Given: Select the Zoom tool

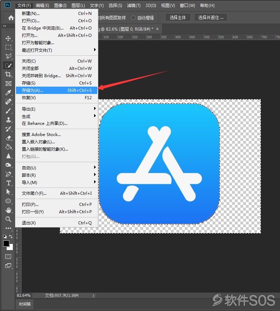Looking at the screenshot, I should coord(8,219).
